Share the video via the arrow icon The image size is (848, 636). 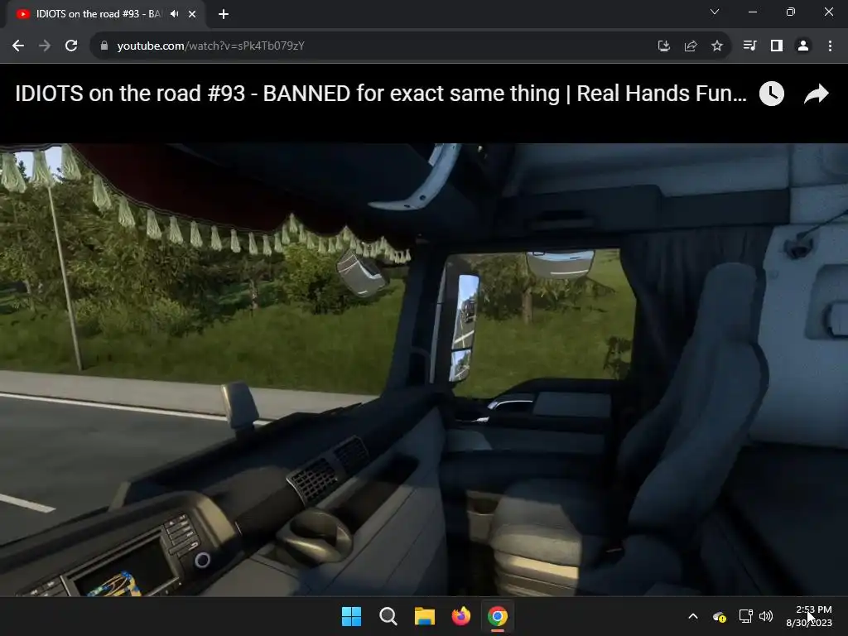(817, 94)
